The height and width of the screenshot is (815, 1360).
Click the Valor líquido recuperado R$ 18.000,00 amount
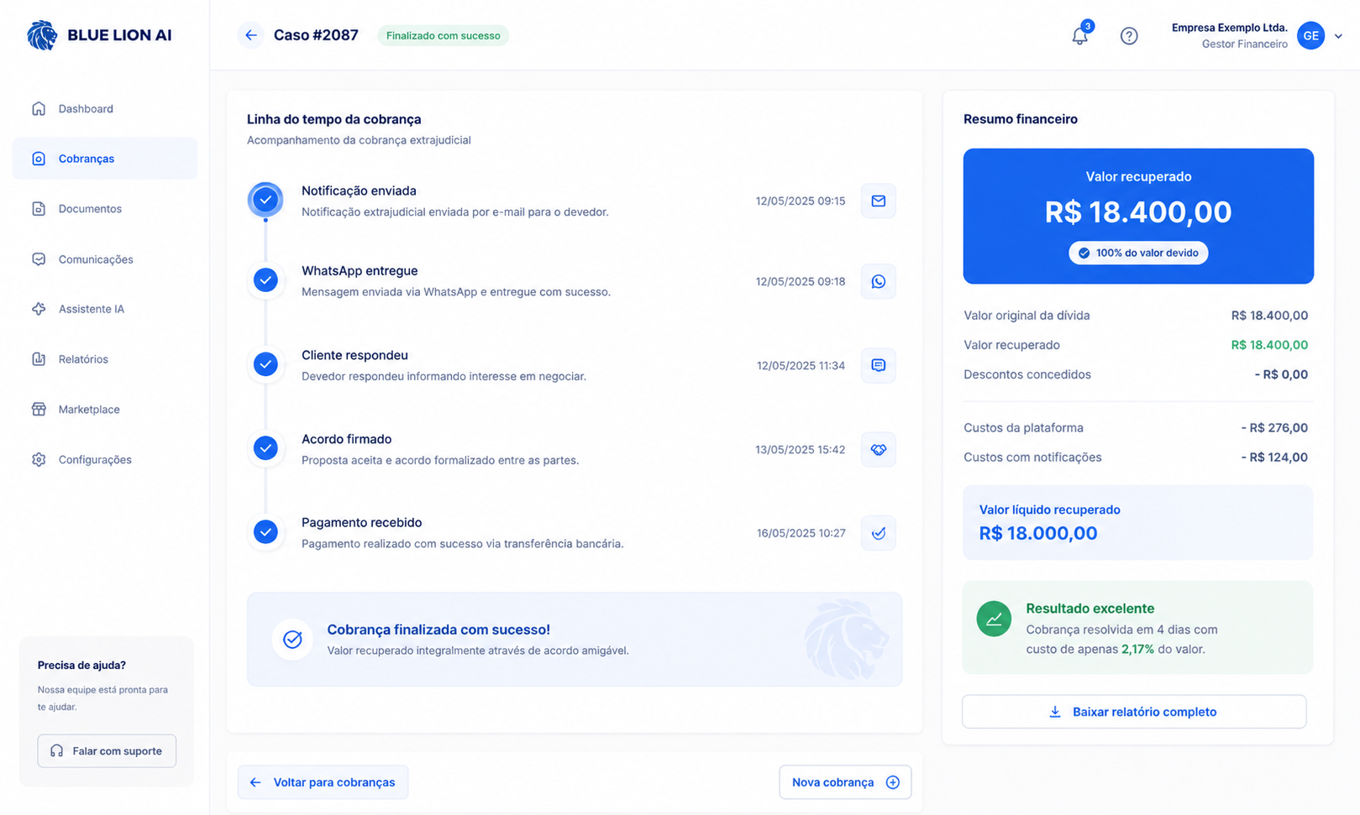1038,534
